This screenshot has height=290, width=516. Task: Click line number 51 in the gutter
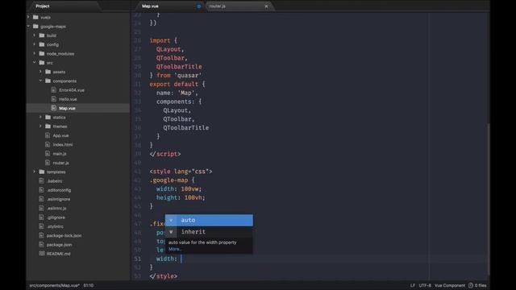[x=138, y=259]
